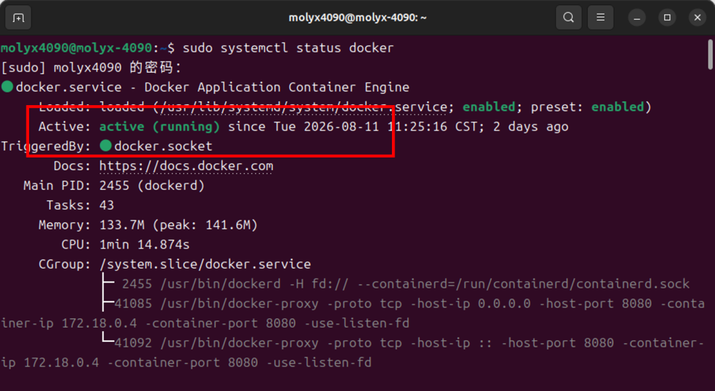Open the terminal search tool
Screen dimensions: 715x391
568,18
